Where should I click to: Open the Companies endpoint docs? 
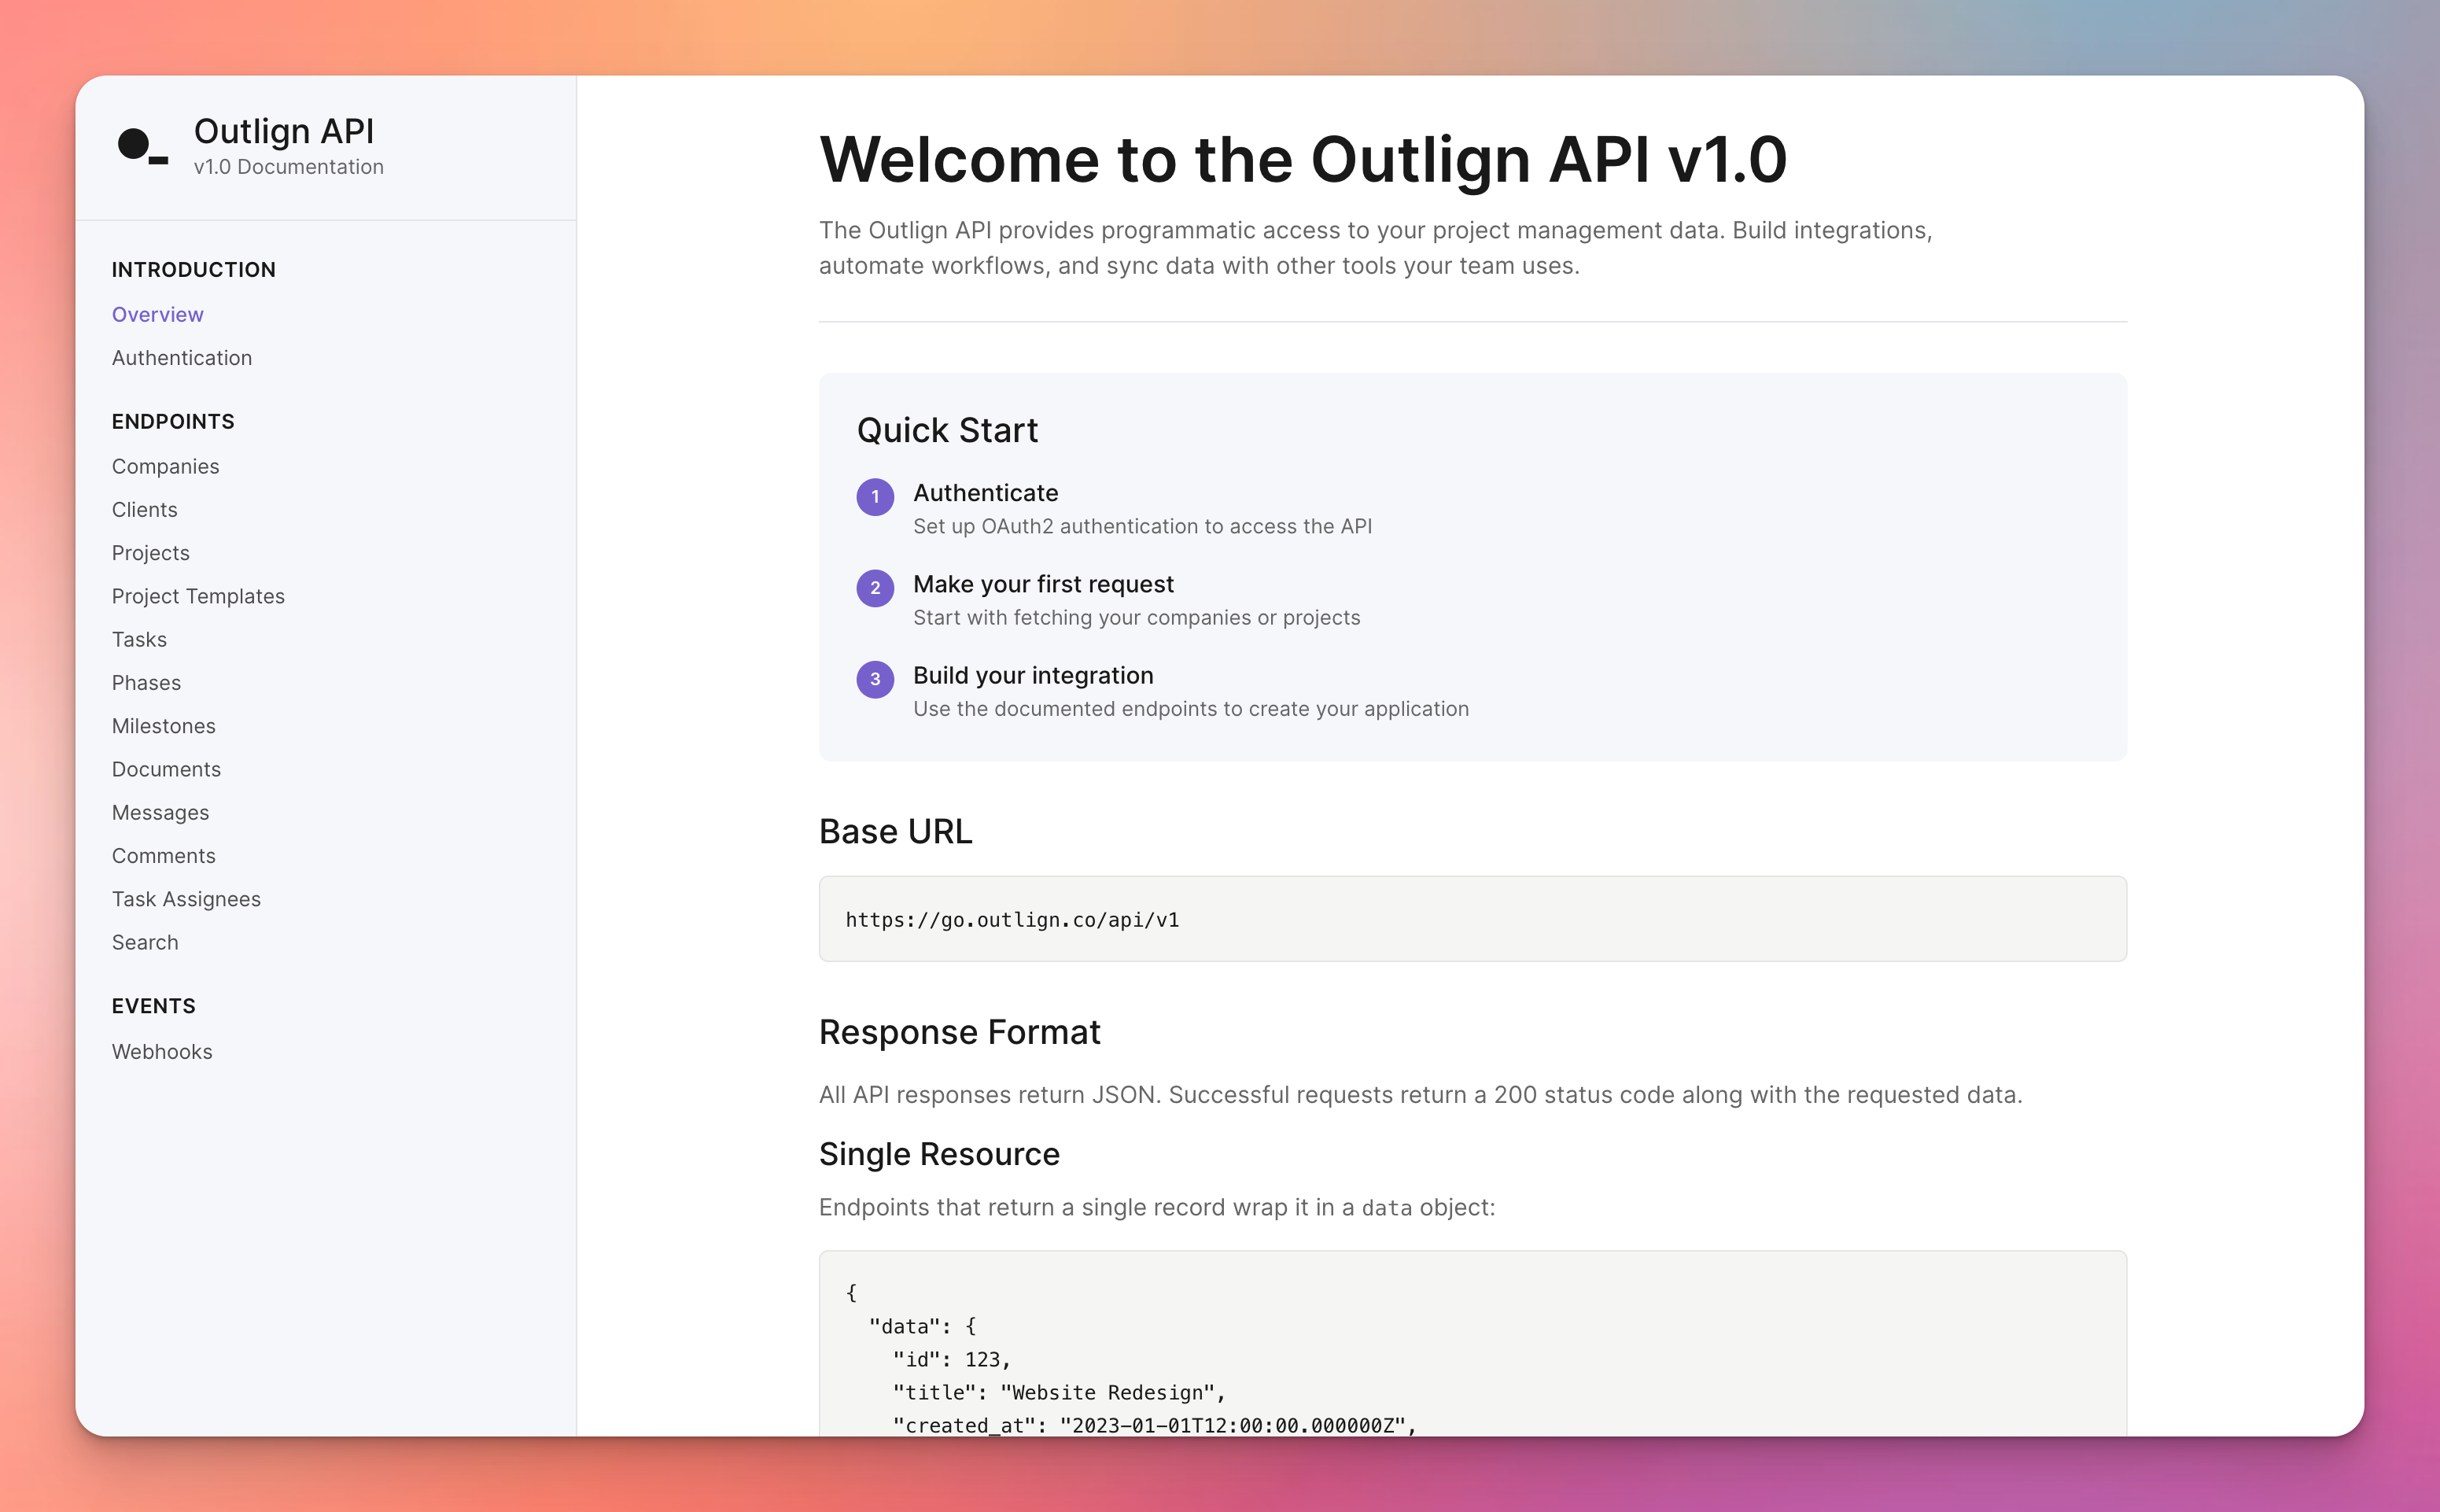pos(165,466)
